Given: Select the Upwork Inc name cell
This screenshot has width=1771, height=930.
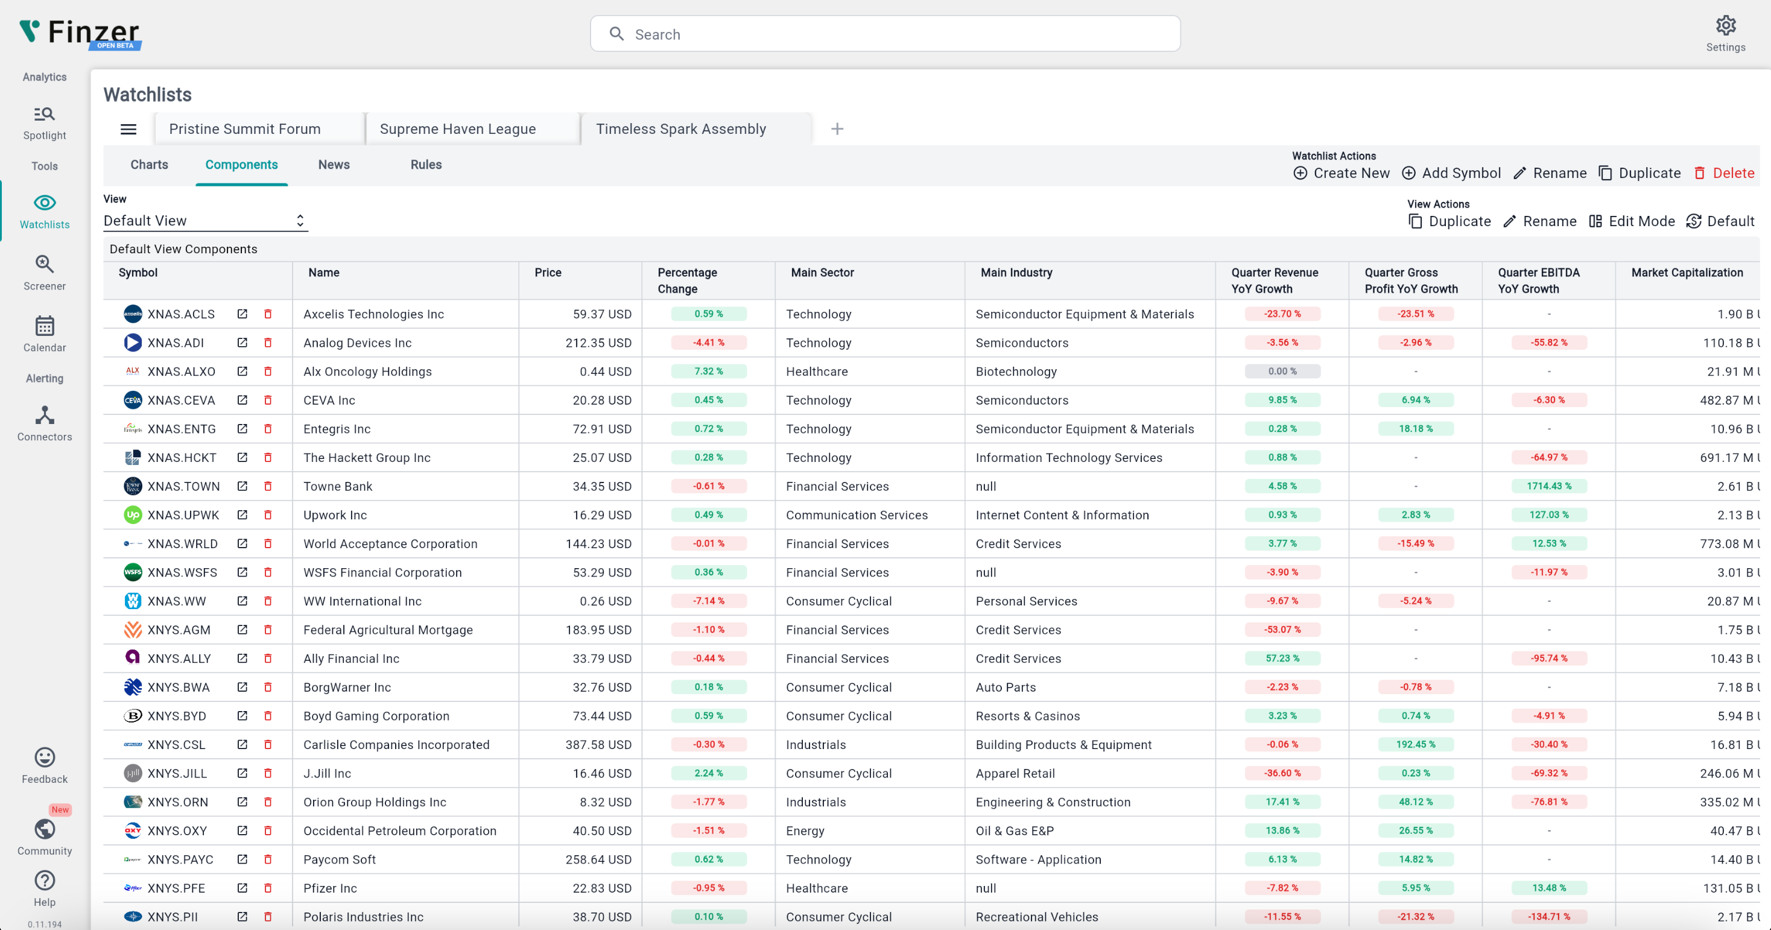Looking at the screenshot, I should [335, 515].
